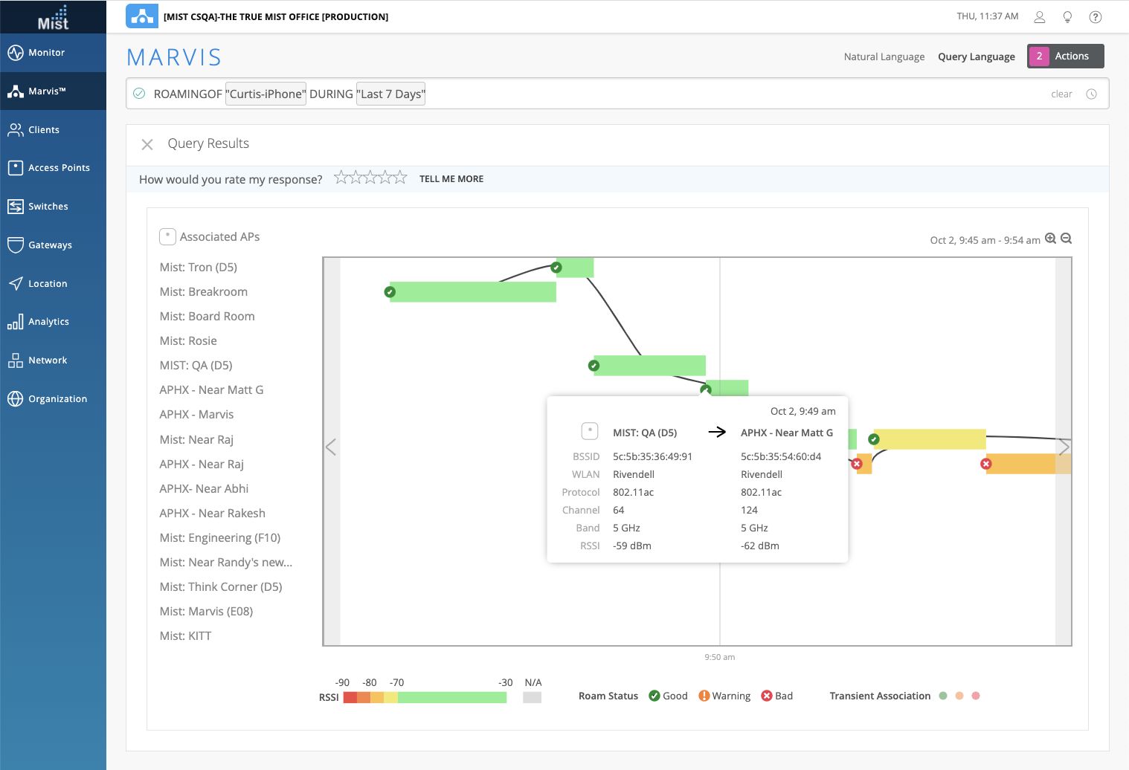
Task: Open the "Last 7 Days" time range
Action: click(390, 94)
